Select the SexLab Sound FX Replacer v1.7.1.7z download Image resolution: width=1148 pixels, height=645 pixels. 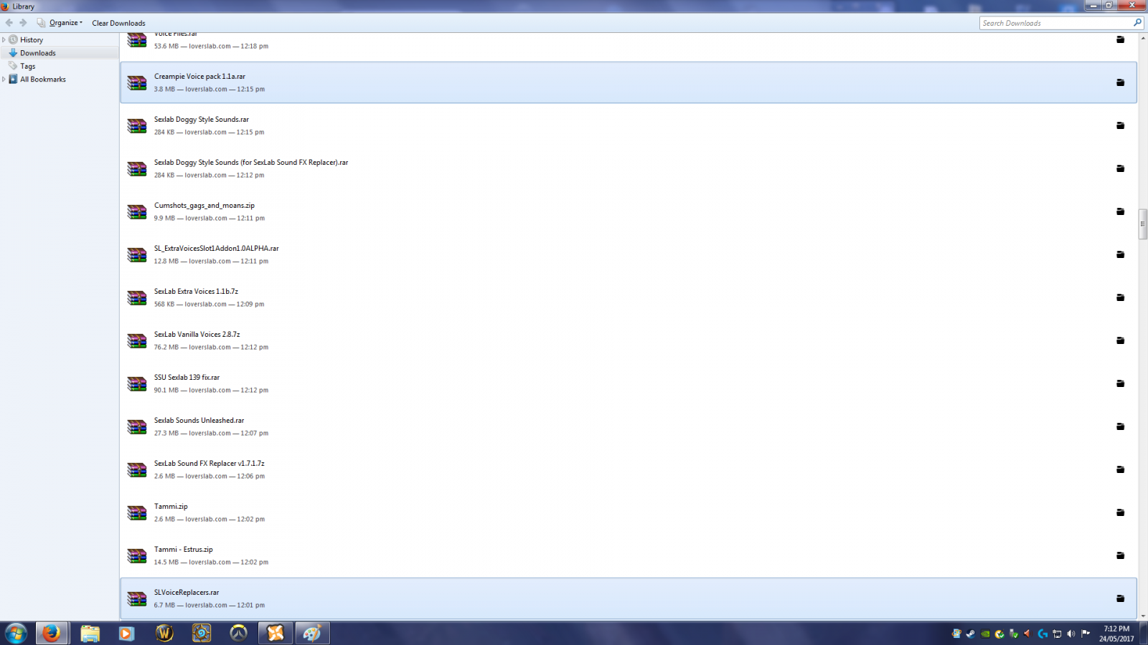pos(629,469)
